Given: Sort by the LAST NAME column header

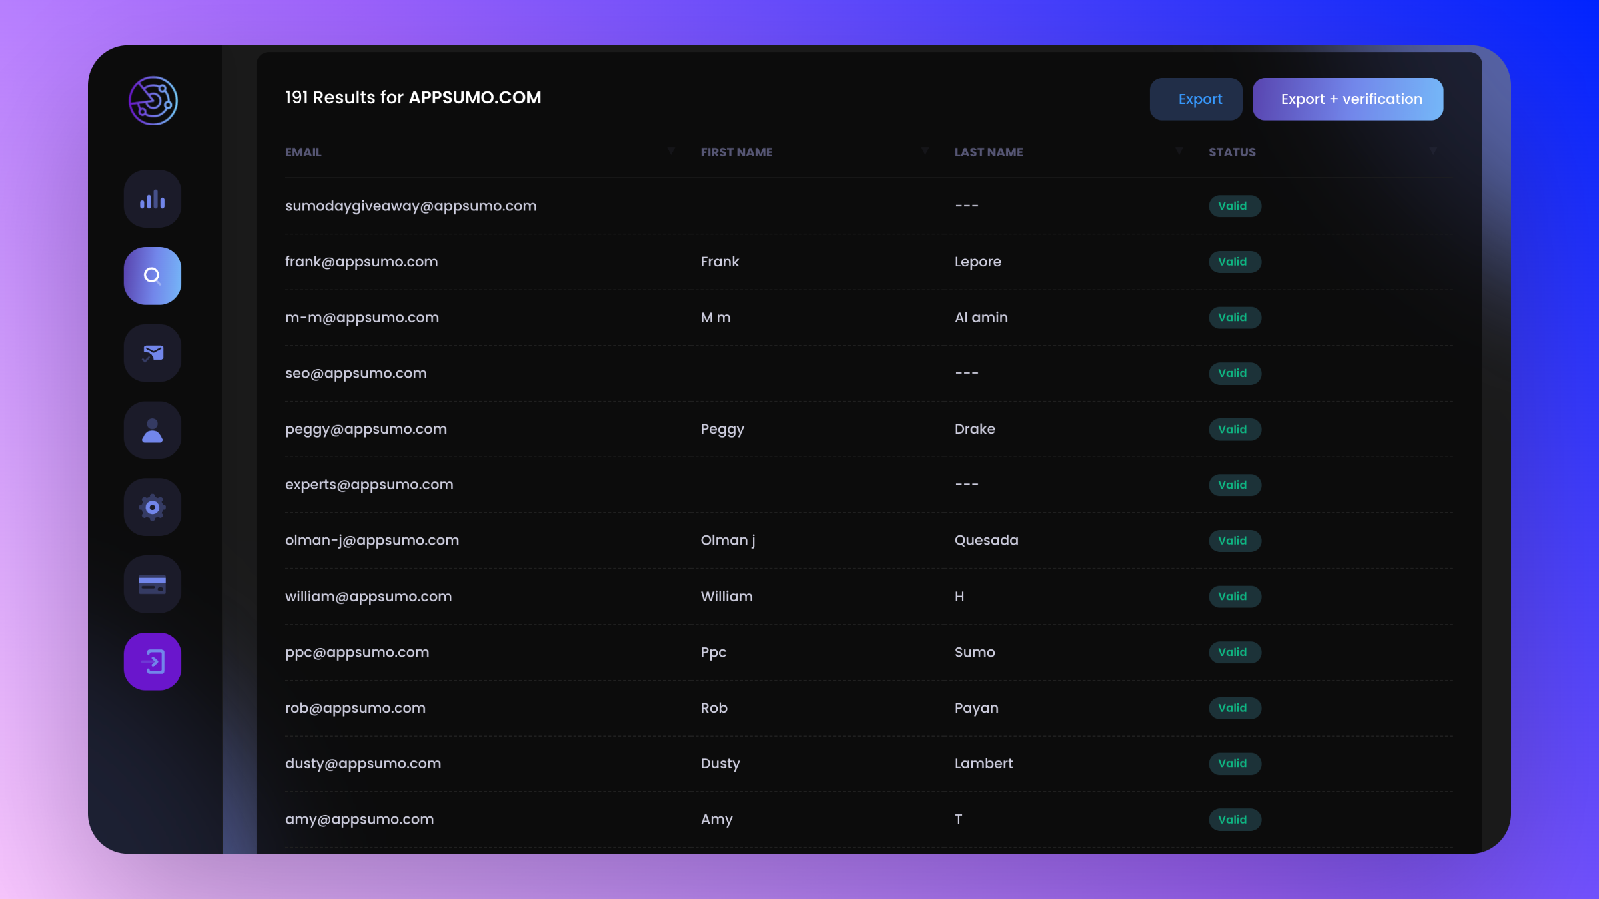Looking at the screenshot, I should pos(989,152).
